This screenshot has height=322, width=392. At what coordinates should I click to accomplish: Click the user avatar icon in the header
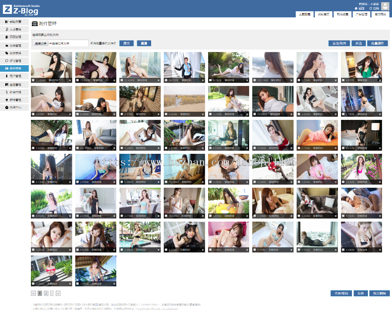point(385,6)
